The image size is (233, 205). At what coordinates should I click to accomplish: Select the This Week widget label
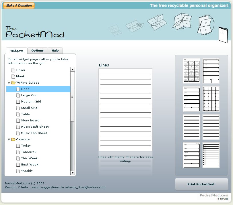29,158
